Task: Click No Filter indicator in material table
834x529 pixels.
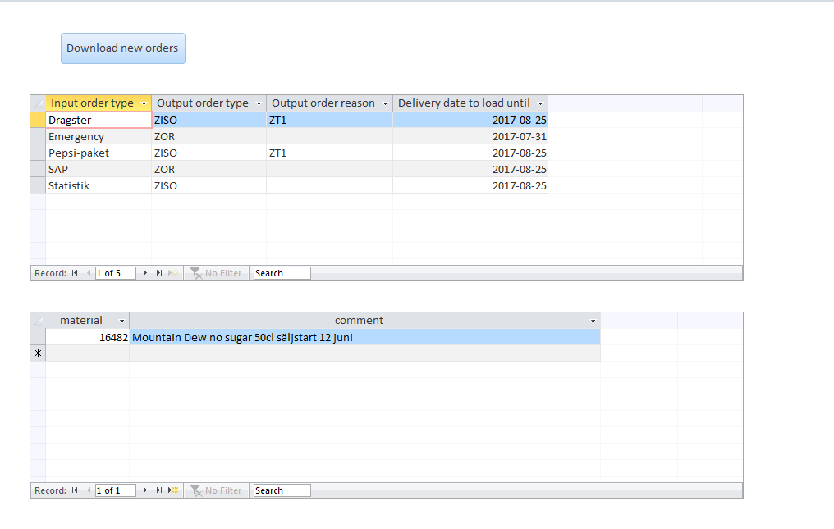Action: (217, 490)
